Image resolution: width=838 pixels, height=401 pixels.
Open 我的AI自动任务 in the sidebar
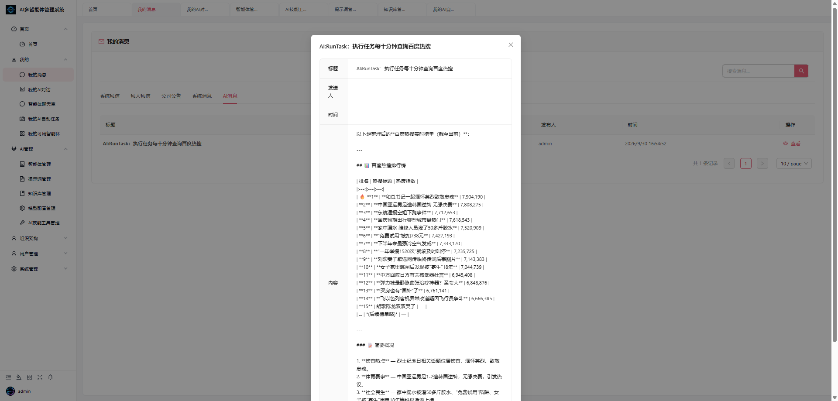(x=38, y=119)
